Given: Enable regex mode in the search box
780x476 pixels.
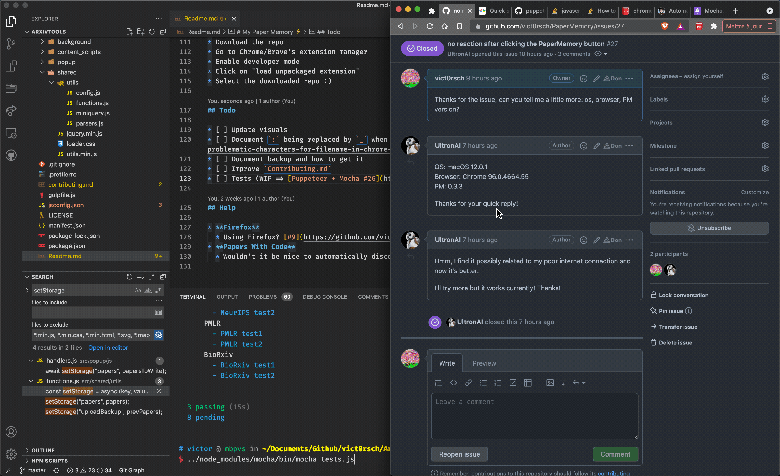Looking at the screenshot, I should [158, 290].
